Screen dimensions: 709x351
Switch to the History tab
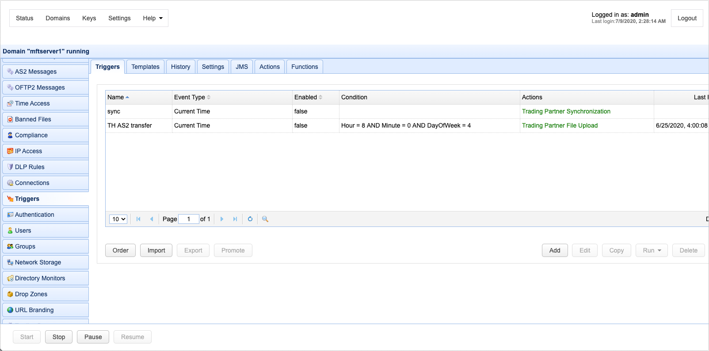pyautogui.click(x=180, y=67)
